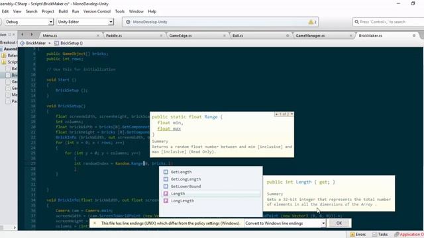Image resolution: width=424 pixels, height=238 pixels.
Task: Switch to the BrickMaker.cs tab
Action: 370,36
